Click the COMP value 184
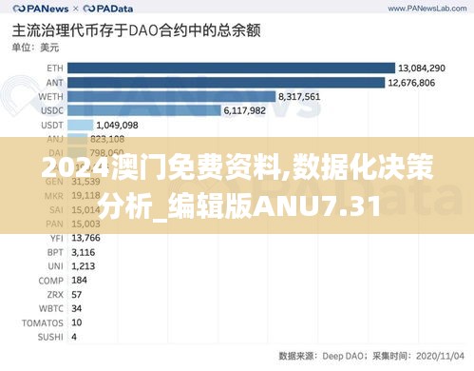This screenshot has height=371, width=474. (x=79, y=280)
